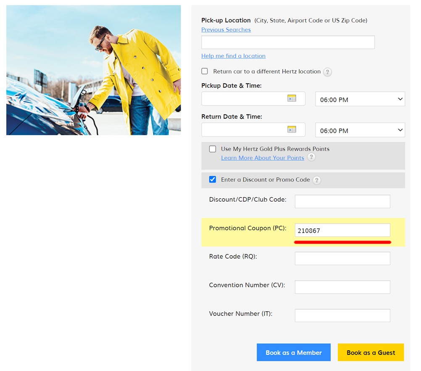Click the Book as a Member button
421x371 pixels.
click(293, 352)
